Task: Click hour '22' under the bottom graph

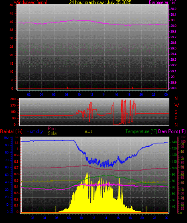Action: 154,218
